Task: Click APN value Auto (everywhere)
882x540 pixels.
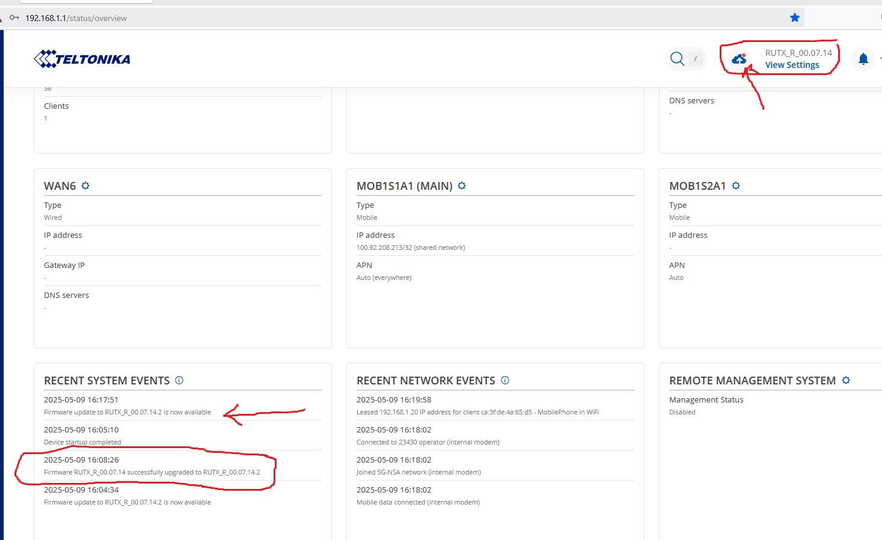Action: click(384, 278)
